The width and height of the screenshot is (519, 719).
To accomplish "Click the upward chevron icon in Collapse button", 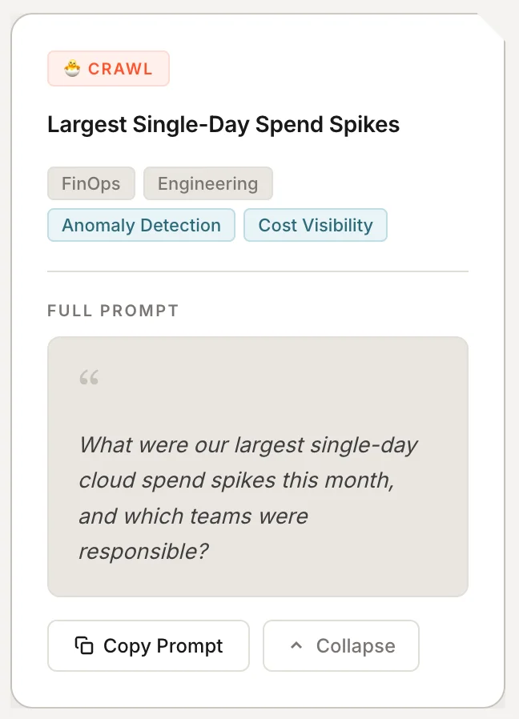I will (297, 645).
